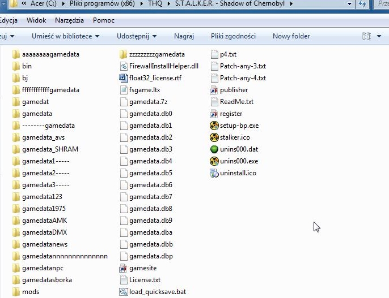Click the gamedata.db0 file icon
Viewport: 389px width, 298px height.
pyautogui.click(x=124, y=114)
